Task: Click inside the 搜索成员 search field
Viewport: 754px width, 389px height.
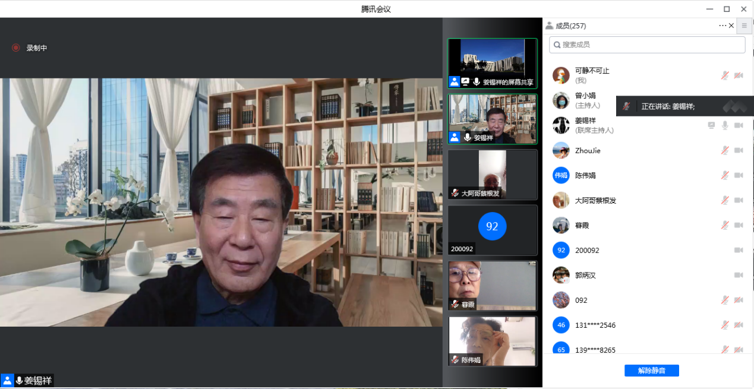Action: (x=648, y=45)
